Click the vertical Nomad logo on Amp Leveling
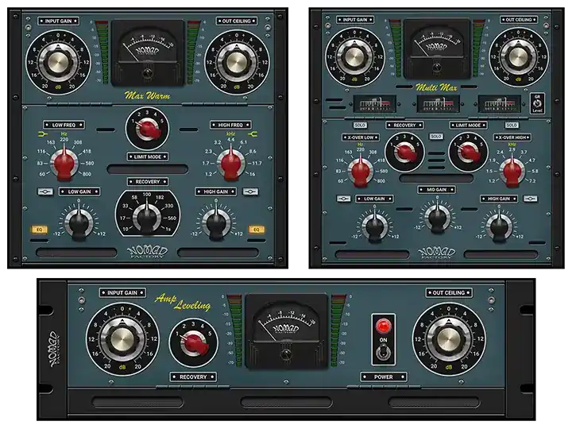Image resolution: width=572 pixels, height=429 pixels. click(54, 350)
